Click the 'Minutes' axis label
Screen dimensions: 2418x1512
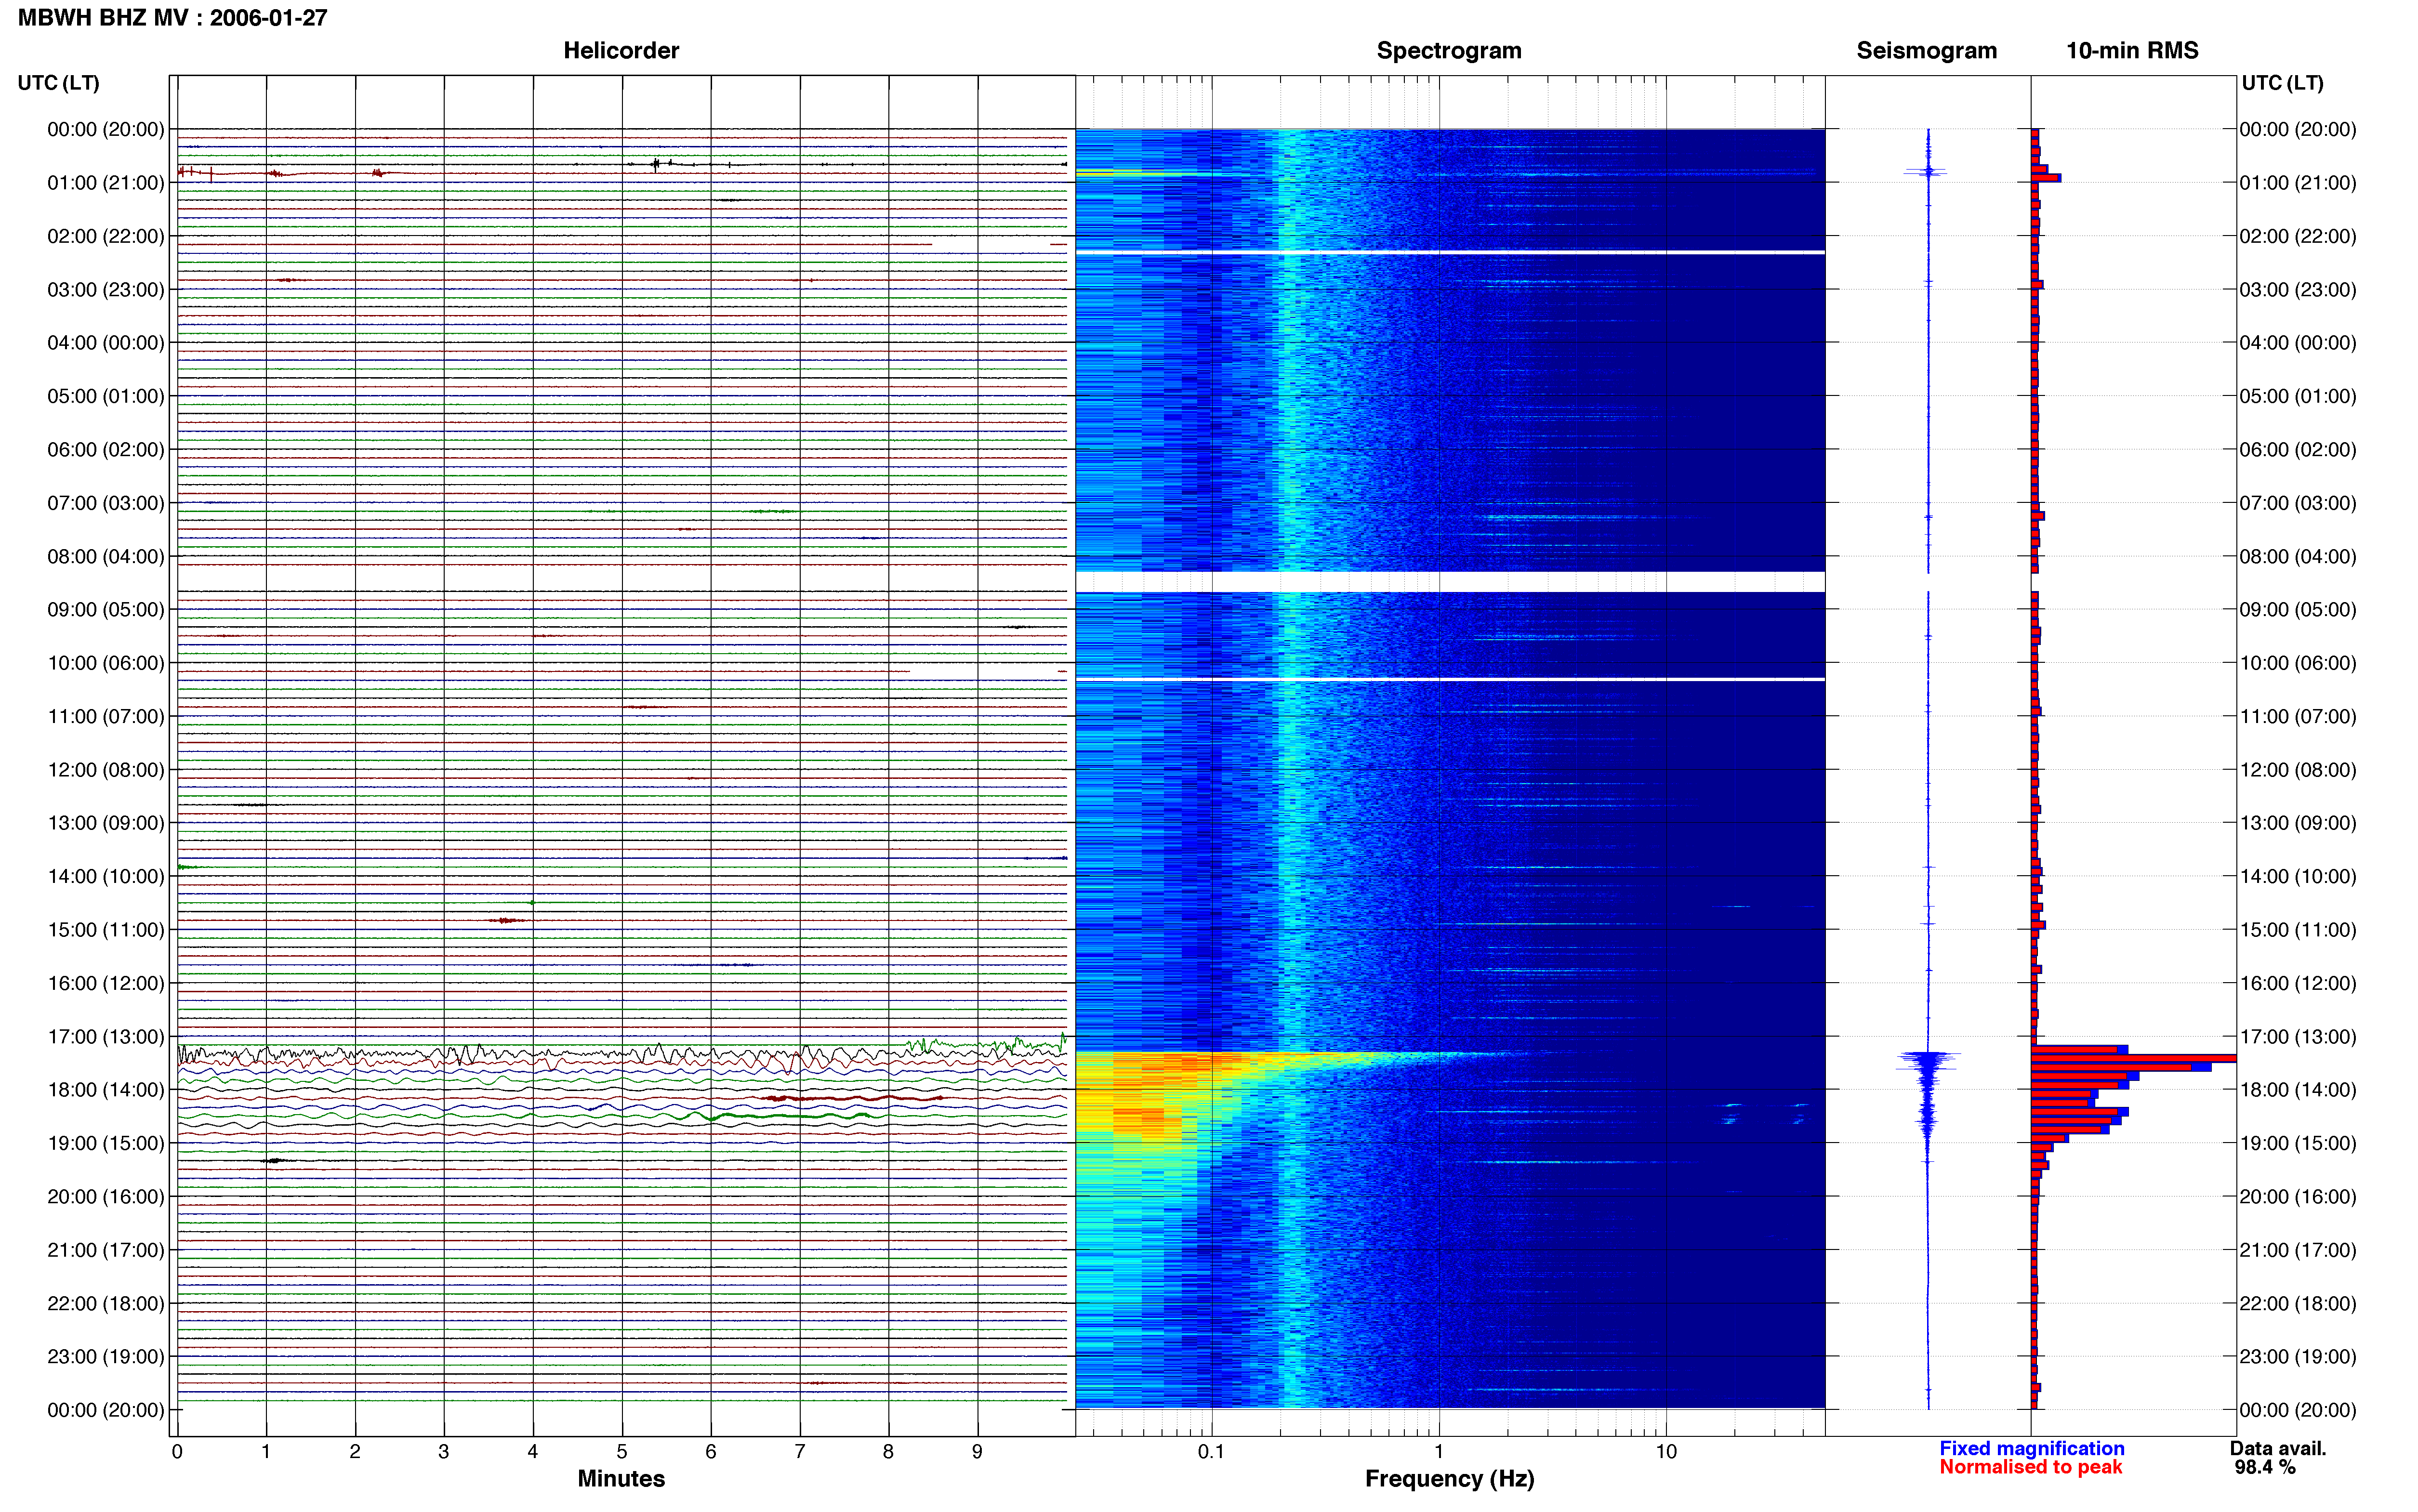pyautogui.click(x=621, y=1479)
